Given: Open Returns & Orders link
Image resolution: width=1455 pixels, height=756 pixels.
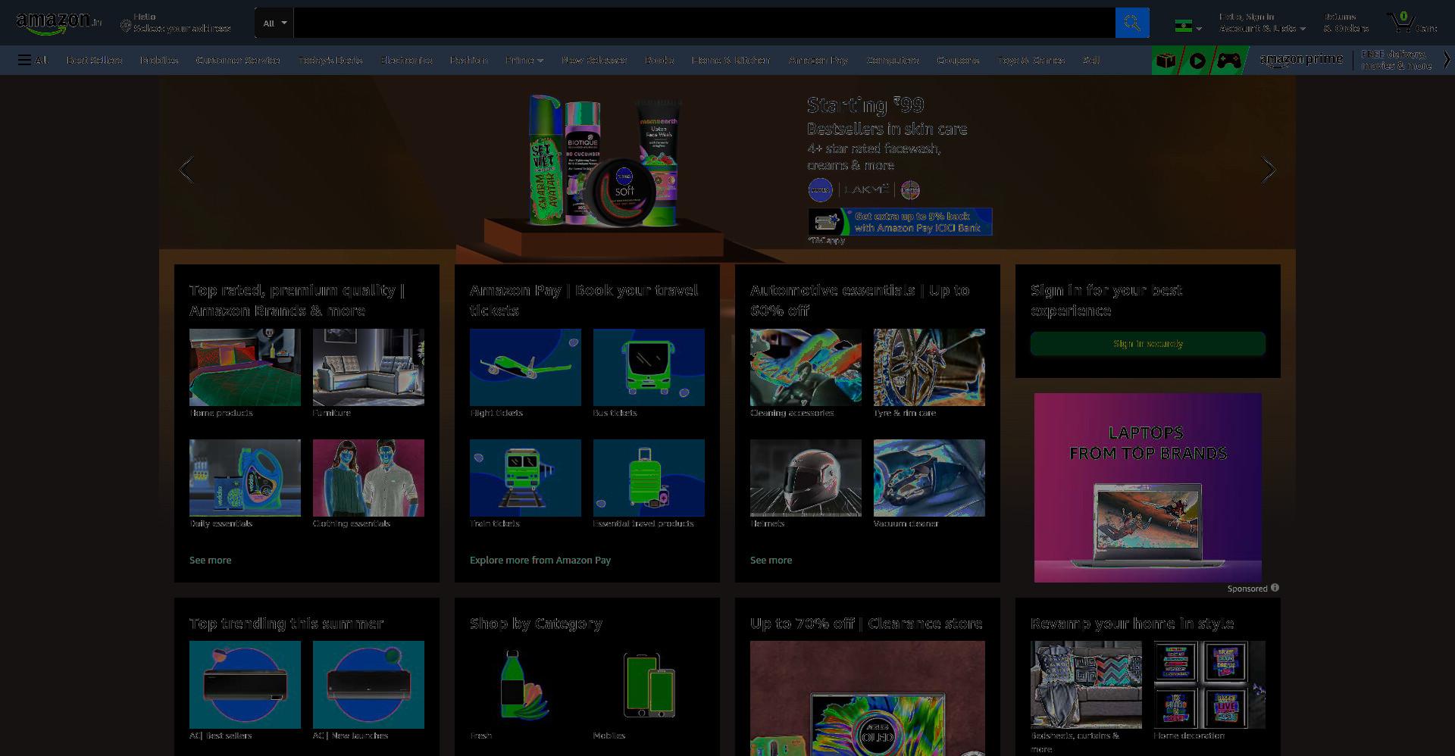Looking at the screenshot, I should point(1346,23).
